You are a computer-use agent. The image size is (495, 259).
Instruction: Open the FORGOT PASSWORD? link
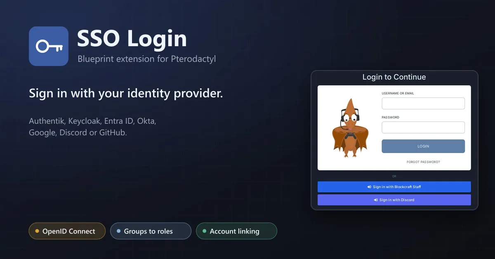[x=423, y=162]
